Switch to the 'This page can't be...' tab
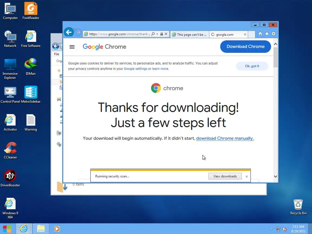Screen dimensions: 312x234 pos(190,34)
